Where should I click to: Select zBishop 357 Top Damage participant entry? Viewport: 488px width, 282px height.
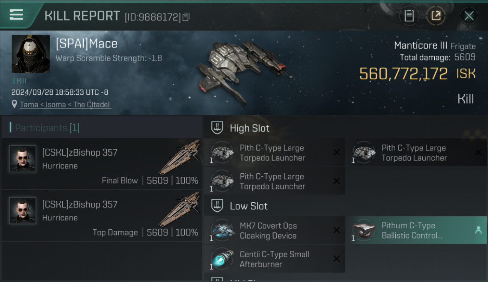pos(102,215)
